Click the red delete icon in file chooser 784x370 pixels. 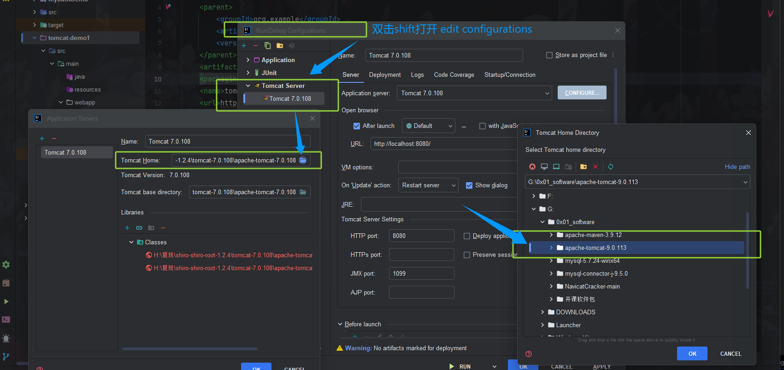(x=595, y=167)
